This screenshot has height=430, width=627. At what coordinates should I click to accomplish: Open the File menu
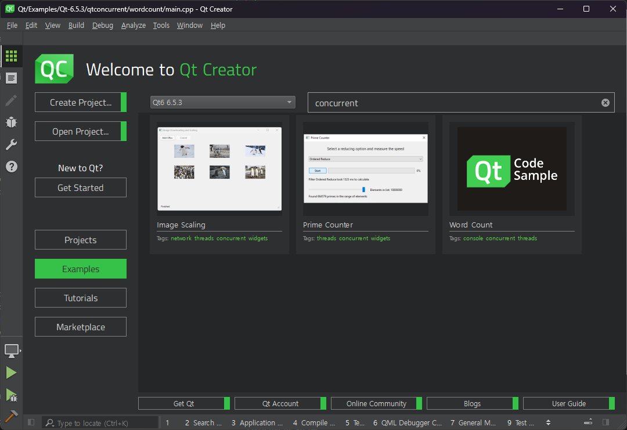tap(12, 25)
